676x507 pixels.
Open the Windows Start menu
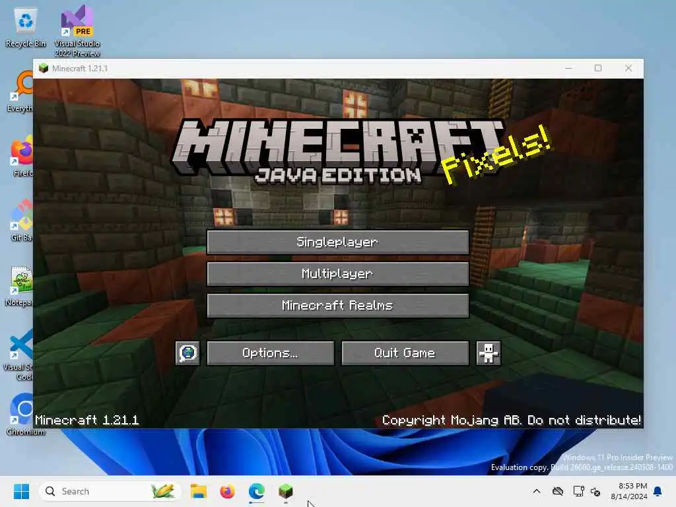[21, 491]
